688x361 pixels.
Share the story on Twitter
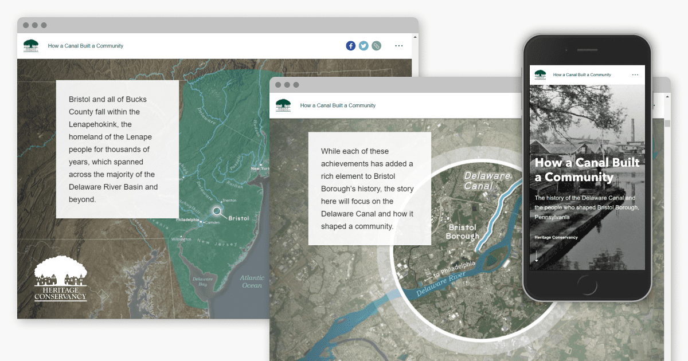click(363, 45)
